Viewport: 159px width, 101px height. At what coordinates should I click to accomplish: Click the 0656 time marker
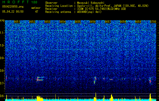(93, 22)
